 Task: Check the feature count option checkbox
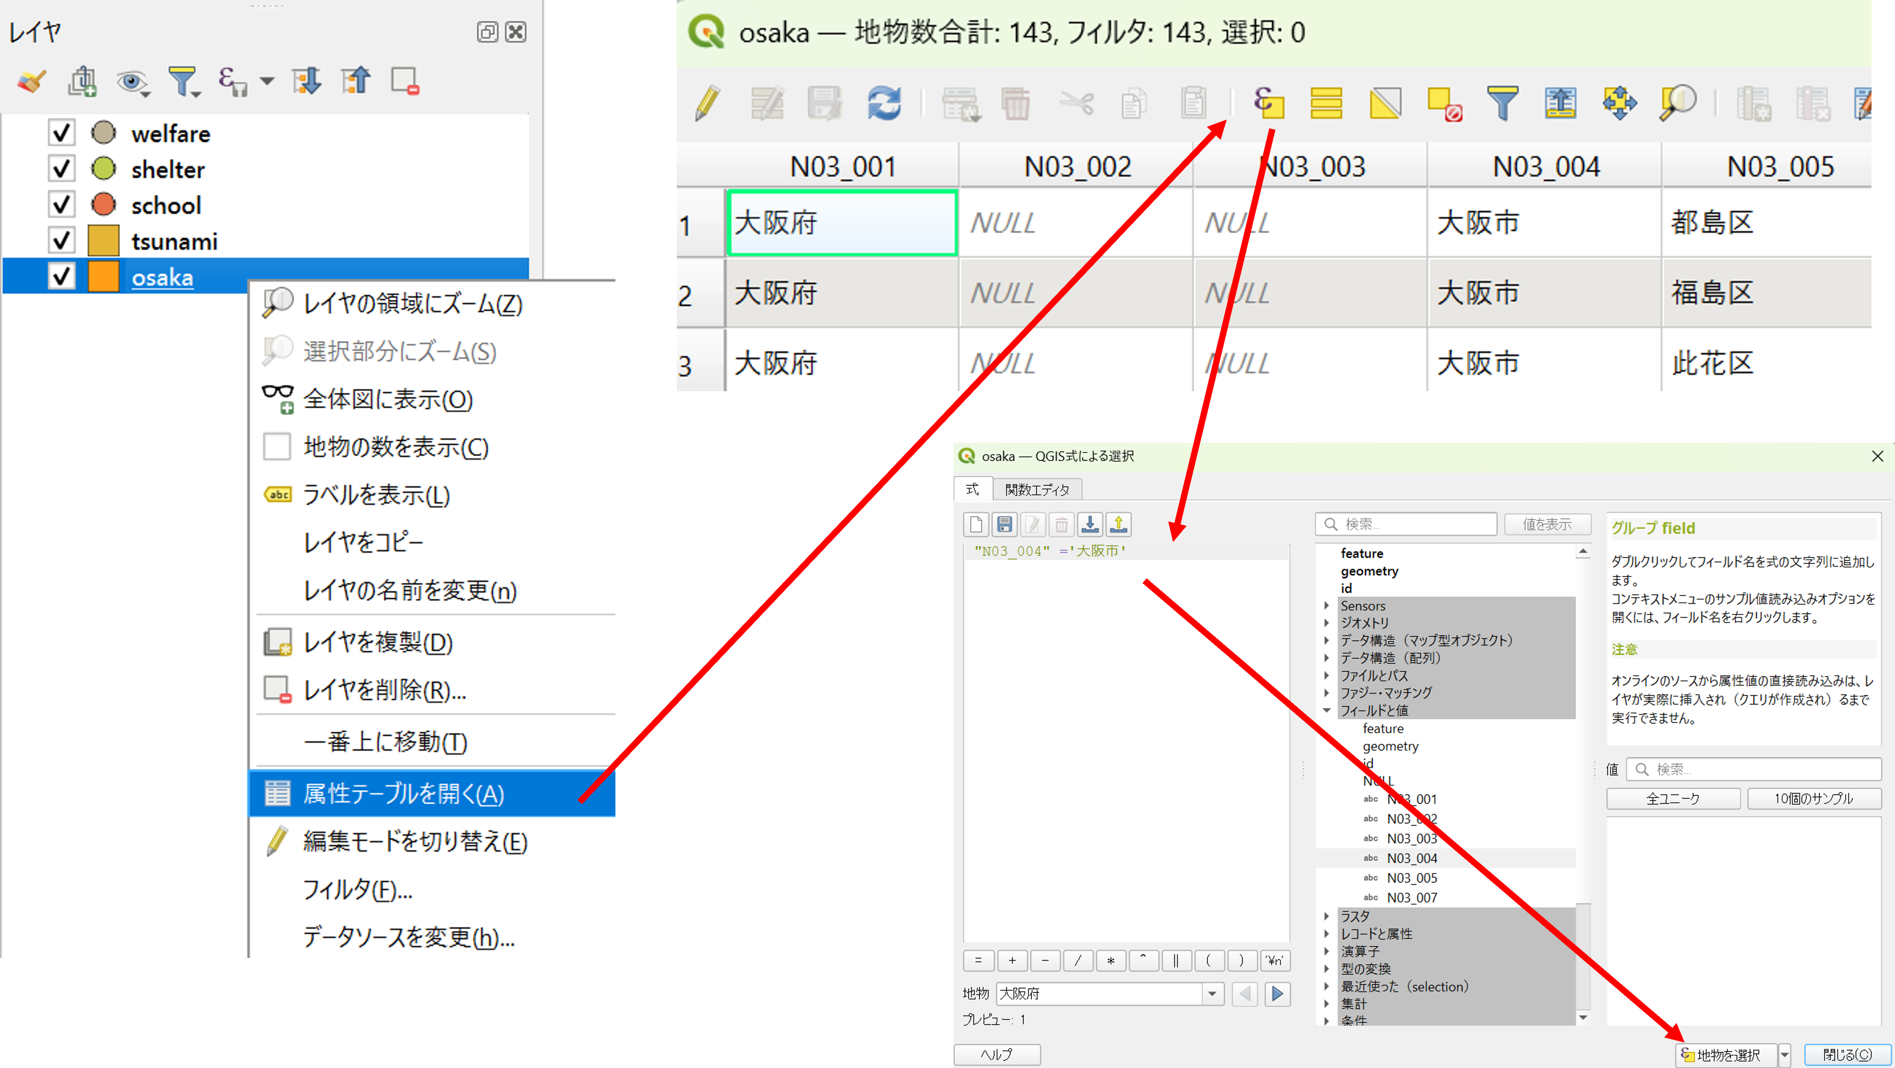pyautogui.click(x=277, y=446)
